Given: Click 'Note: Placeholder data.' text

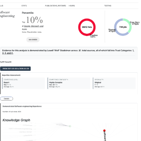Looking at the screenshot, I should tap(32, 32).
